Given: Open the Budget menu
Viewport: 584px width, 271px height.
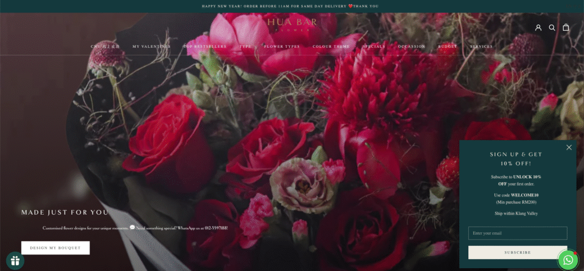Looking at the screenshot, I should click(448, 47).
